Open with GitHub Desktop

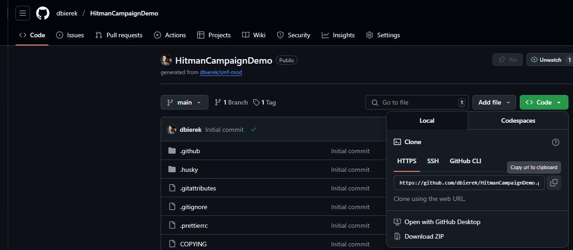click(437, 222)
